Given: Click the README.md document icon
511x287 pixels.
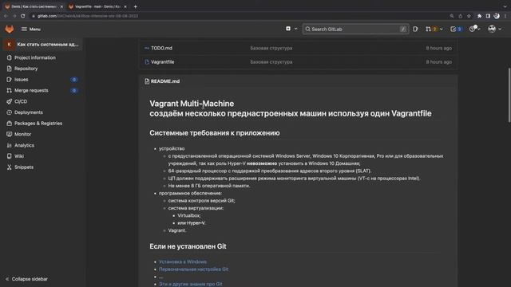Looking at the screenshot, I should [147, 81].
